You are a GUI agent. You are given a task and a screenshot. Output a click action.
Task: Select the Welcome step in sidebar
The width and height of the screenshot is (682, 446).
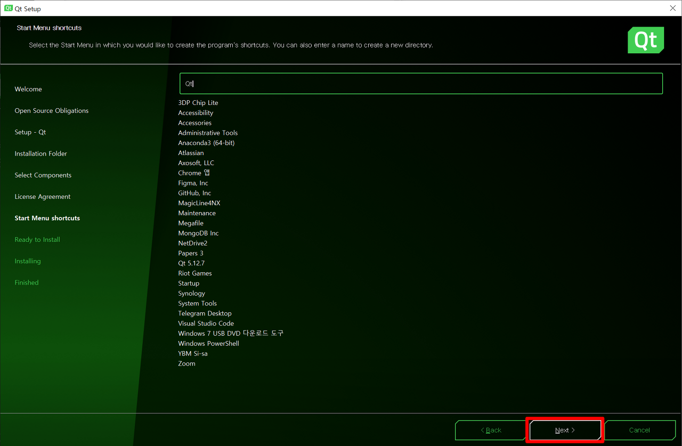click(28, 89)
